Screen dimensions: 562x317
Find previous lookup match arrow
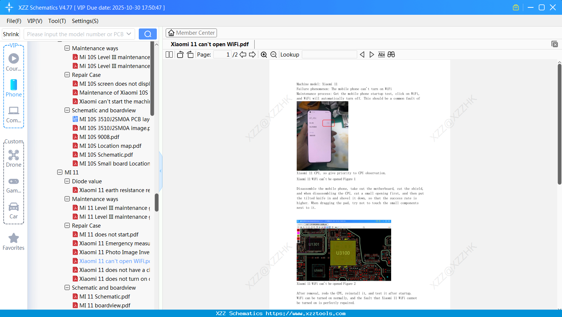point(362,54)
